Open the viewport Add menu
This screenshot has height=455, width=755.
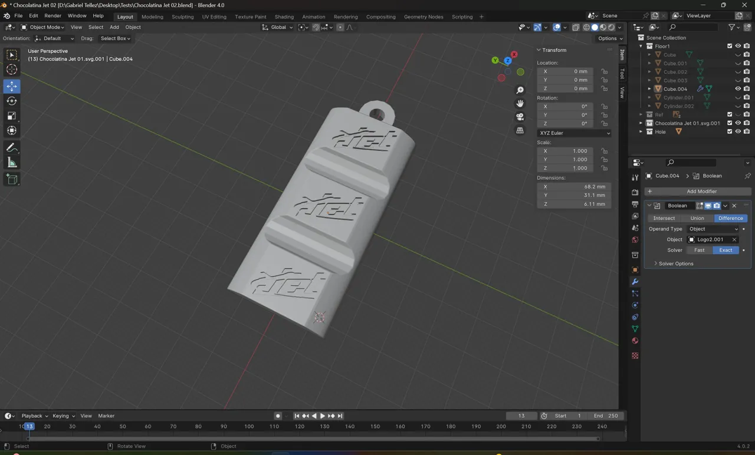click(114, 27)
